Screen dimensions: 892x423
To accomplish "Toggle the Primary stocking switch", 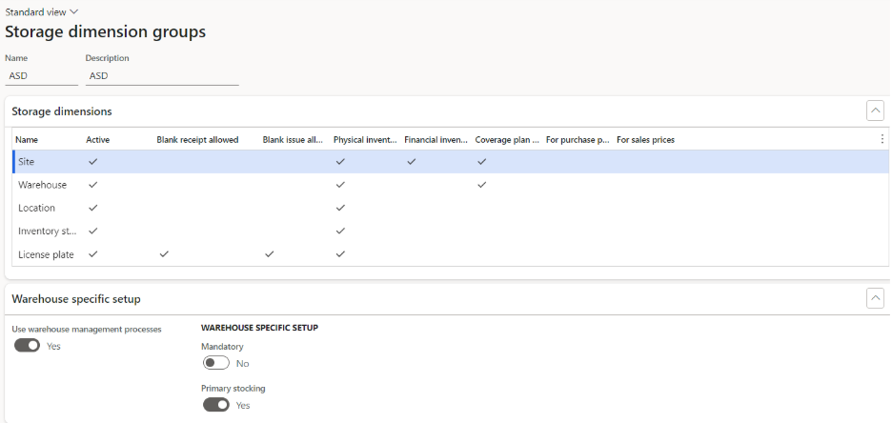I will pyautogui.click(x=216, y=405).
